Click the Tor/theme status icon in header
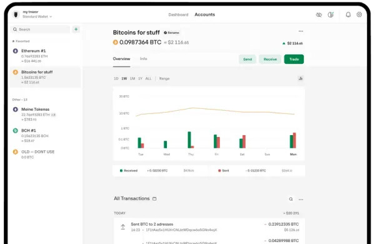The image size is (375, 244). coord(331,14)
